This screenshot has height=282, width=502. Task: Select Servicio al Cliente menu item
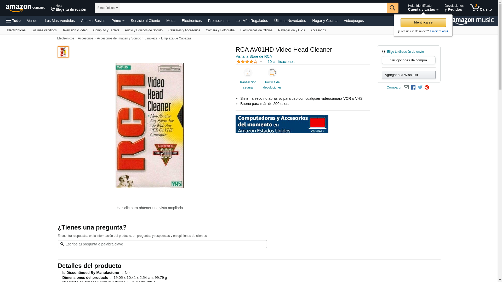[x=145, y=21]
